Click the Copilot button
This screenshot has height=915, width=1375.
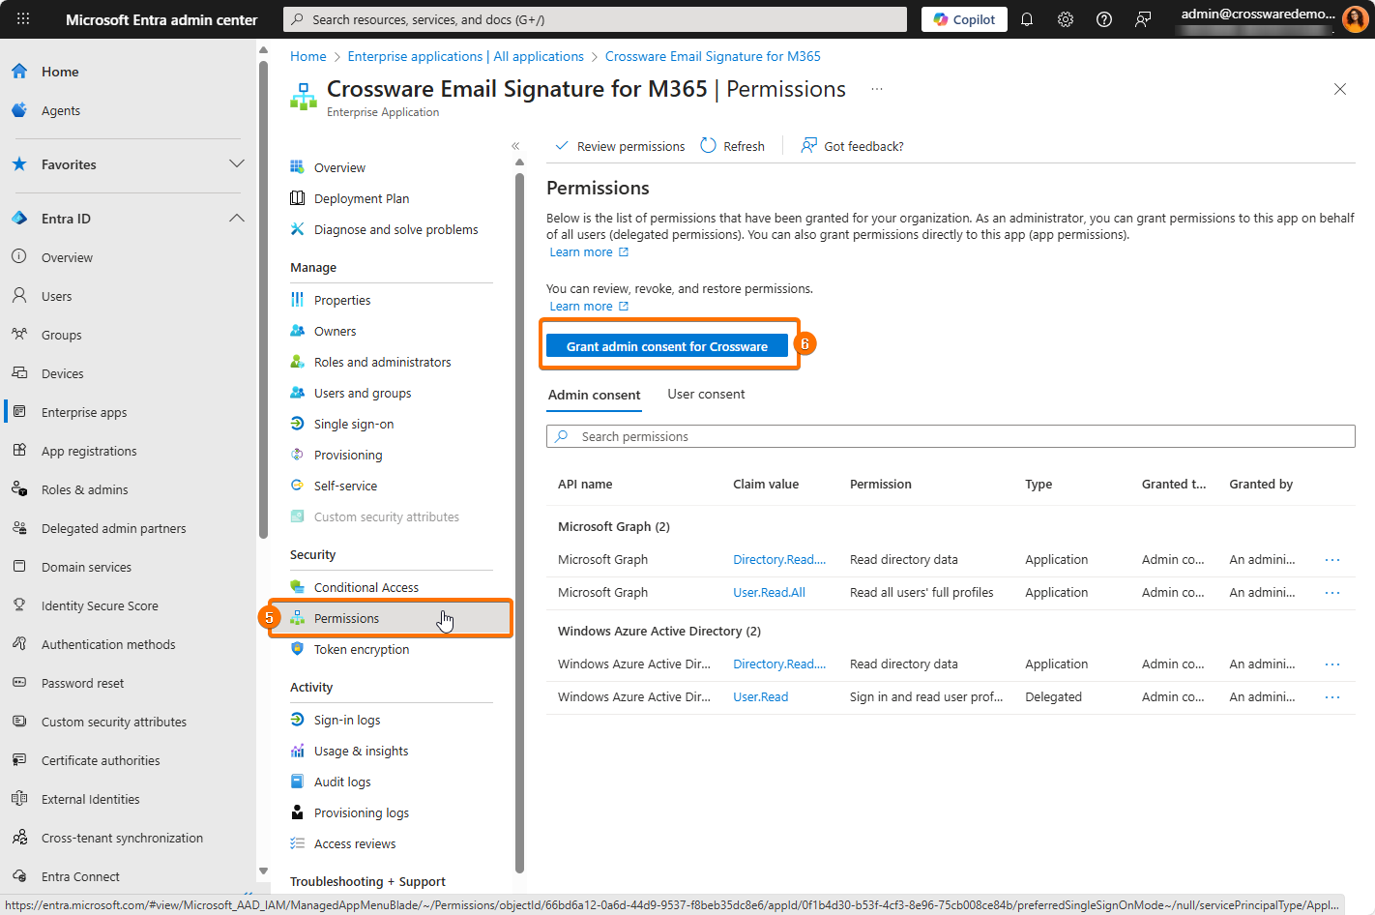pos(964,19)
